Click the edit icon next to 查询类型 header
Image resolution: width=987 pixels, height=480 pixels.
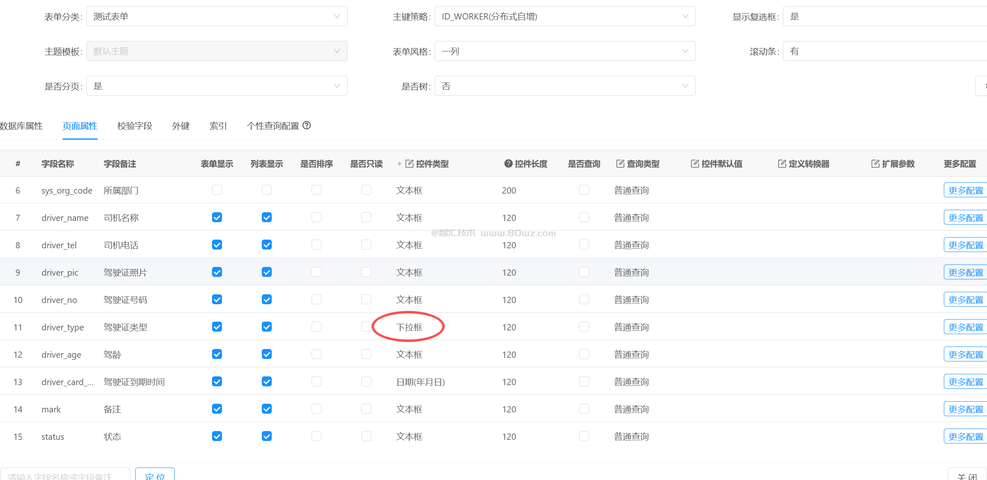620,164
